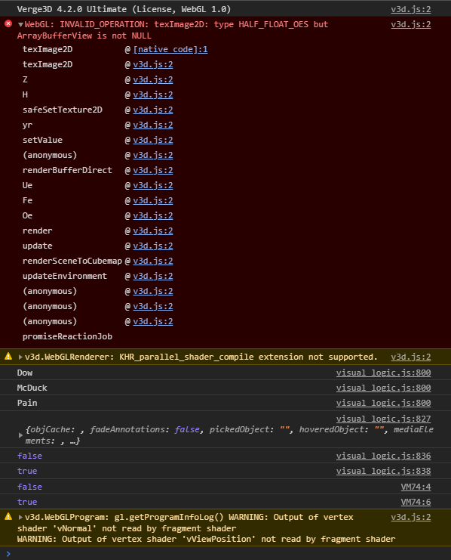451x560 pixels.
Task: Open v3d.js:2 link for Ue frame
Action: pos(153,185)
